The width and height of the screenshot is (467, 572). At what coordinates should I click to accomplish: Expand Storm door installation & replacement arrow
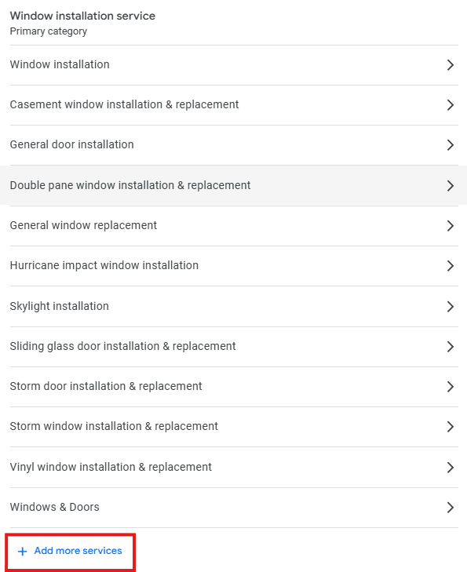[x=451, y=387]
